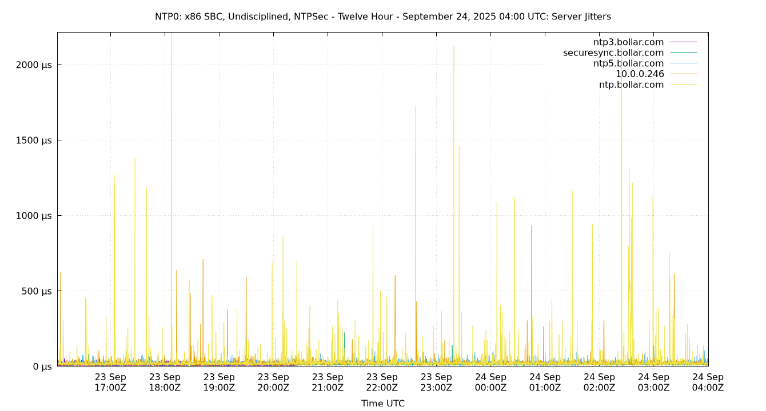766x411 pixels.
Task: Click the 'Time UTC' axis label
Action: (x=382, y=403)
